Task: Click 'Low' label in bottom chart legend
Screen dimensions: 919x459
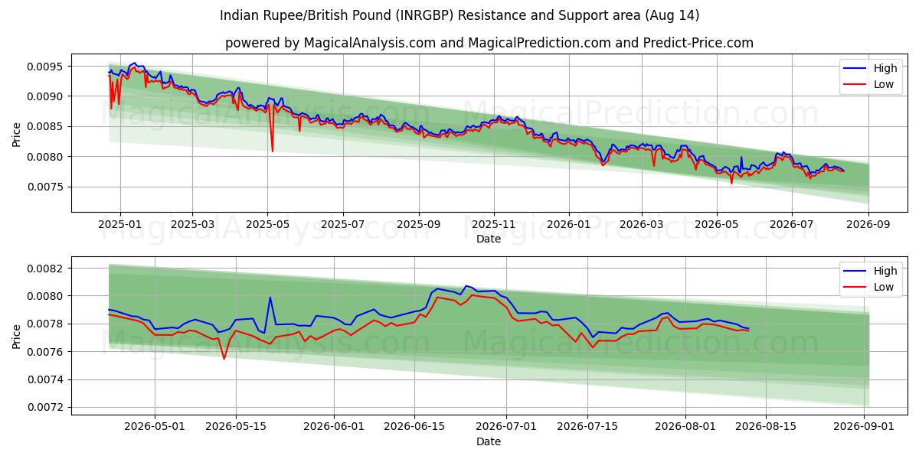Action: tap(884, 286)
